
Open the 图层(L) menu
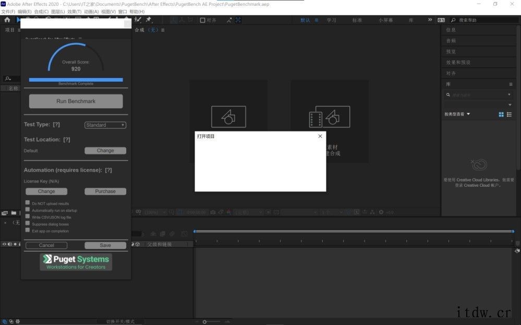coord(58,11)
